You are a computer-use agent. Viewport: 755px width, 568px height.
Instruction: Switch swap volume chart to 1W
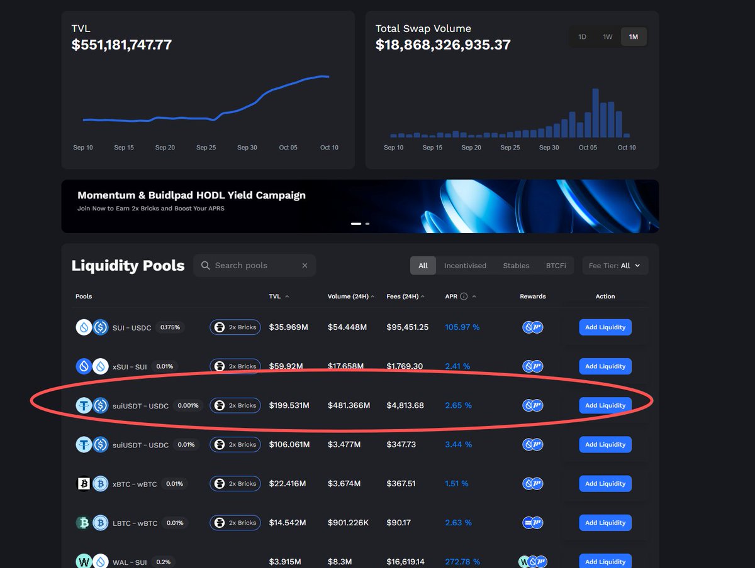tap(608, 37)
